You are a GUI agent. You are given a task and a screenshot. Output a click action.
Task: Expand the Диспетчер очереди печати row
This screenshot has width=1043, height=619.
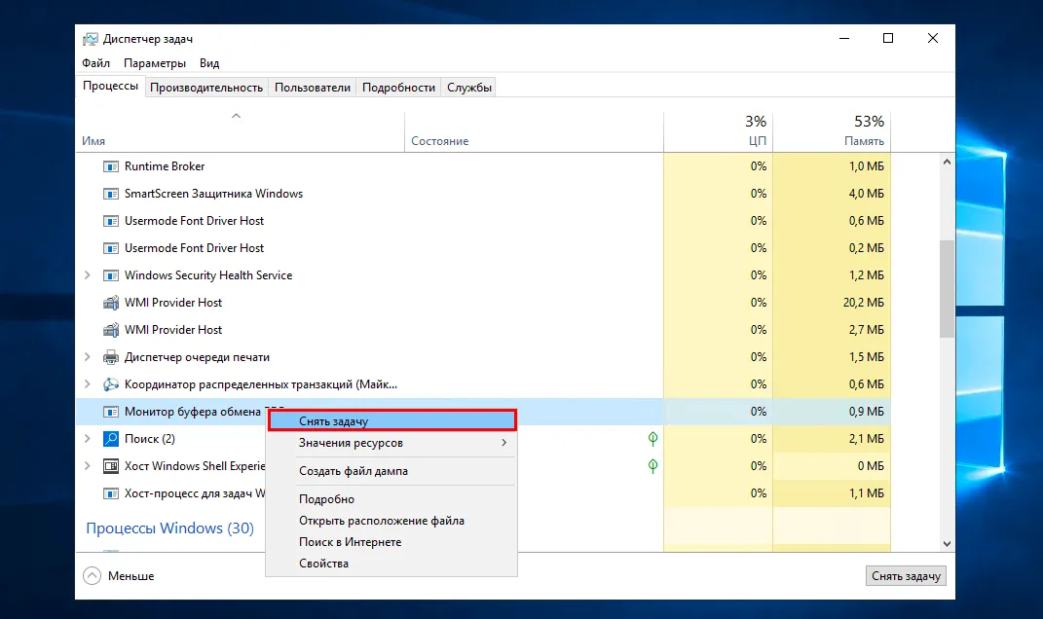pos(88,357)
